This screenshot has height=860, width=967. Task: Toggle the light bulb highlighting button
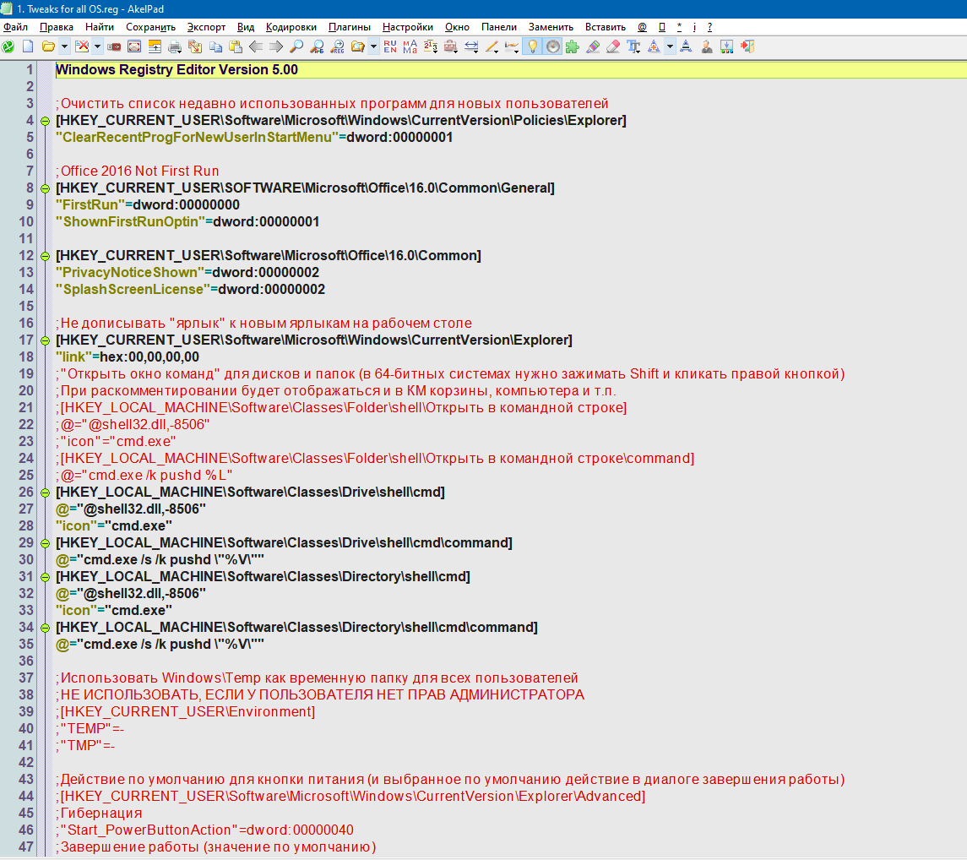532,47
